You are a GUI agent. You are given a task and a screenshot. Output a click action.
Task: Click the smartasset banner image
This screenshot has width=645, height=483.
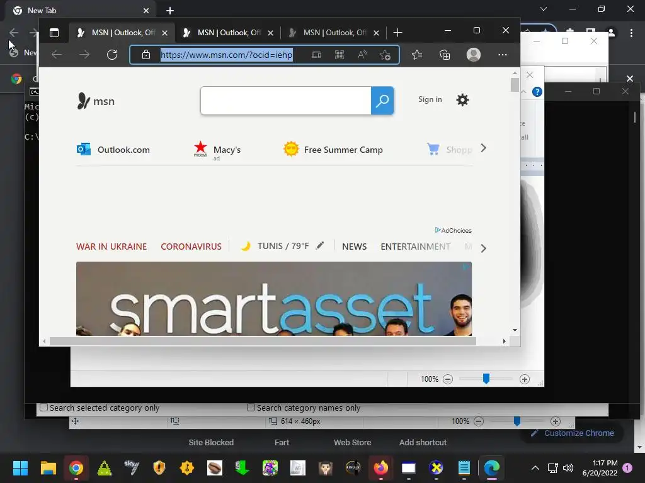tap(274, 299)
